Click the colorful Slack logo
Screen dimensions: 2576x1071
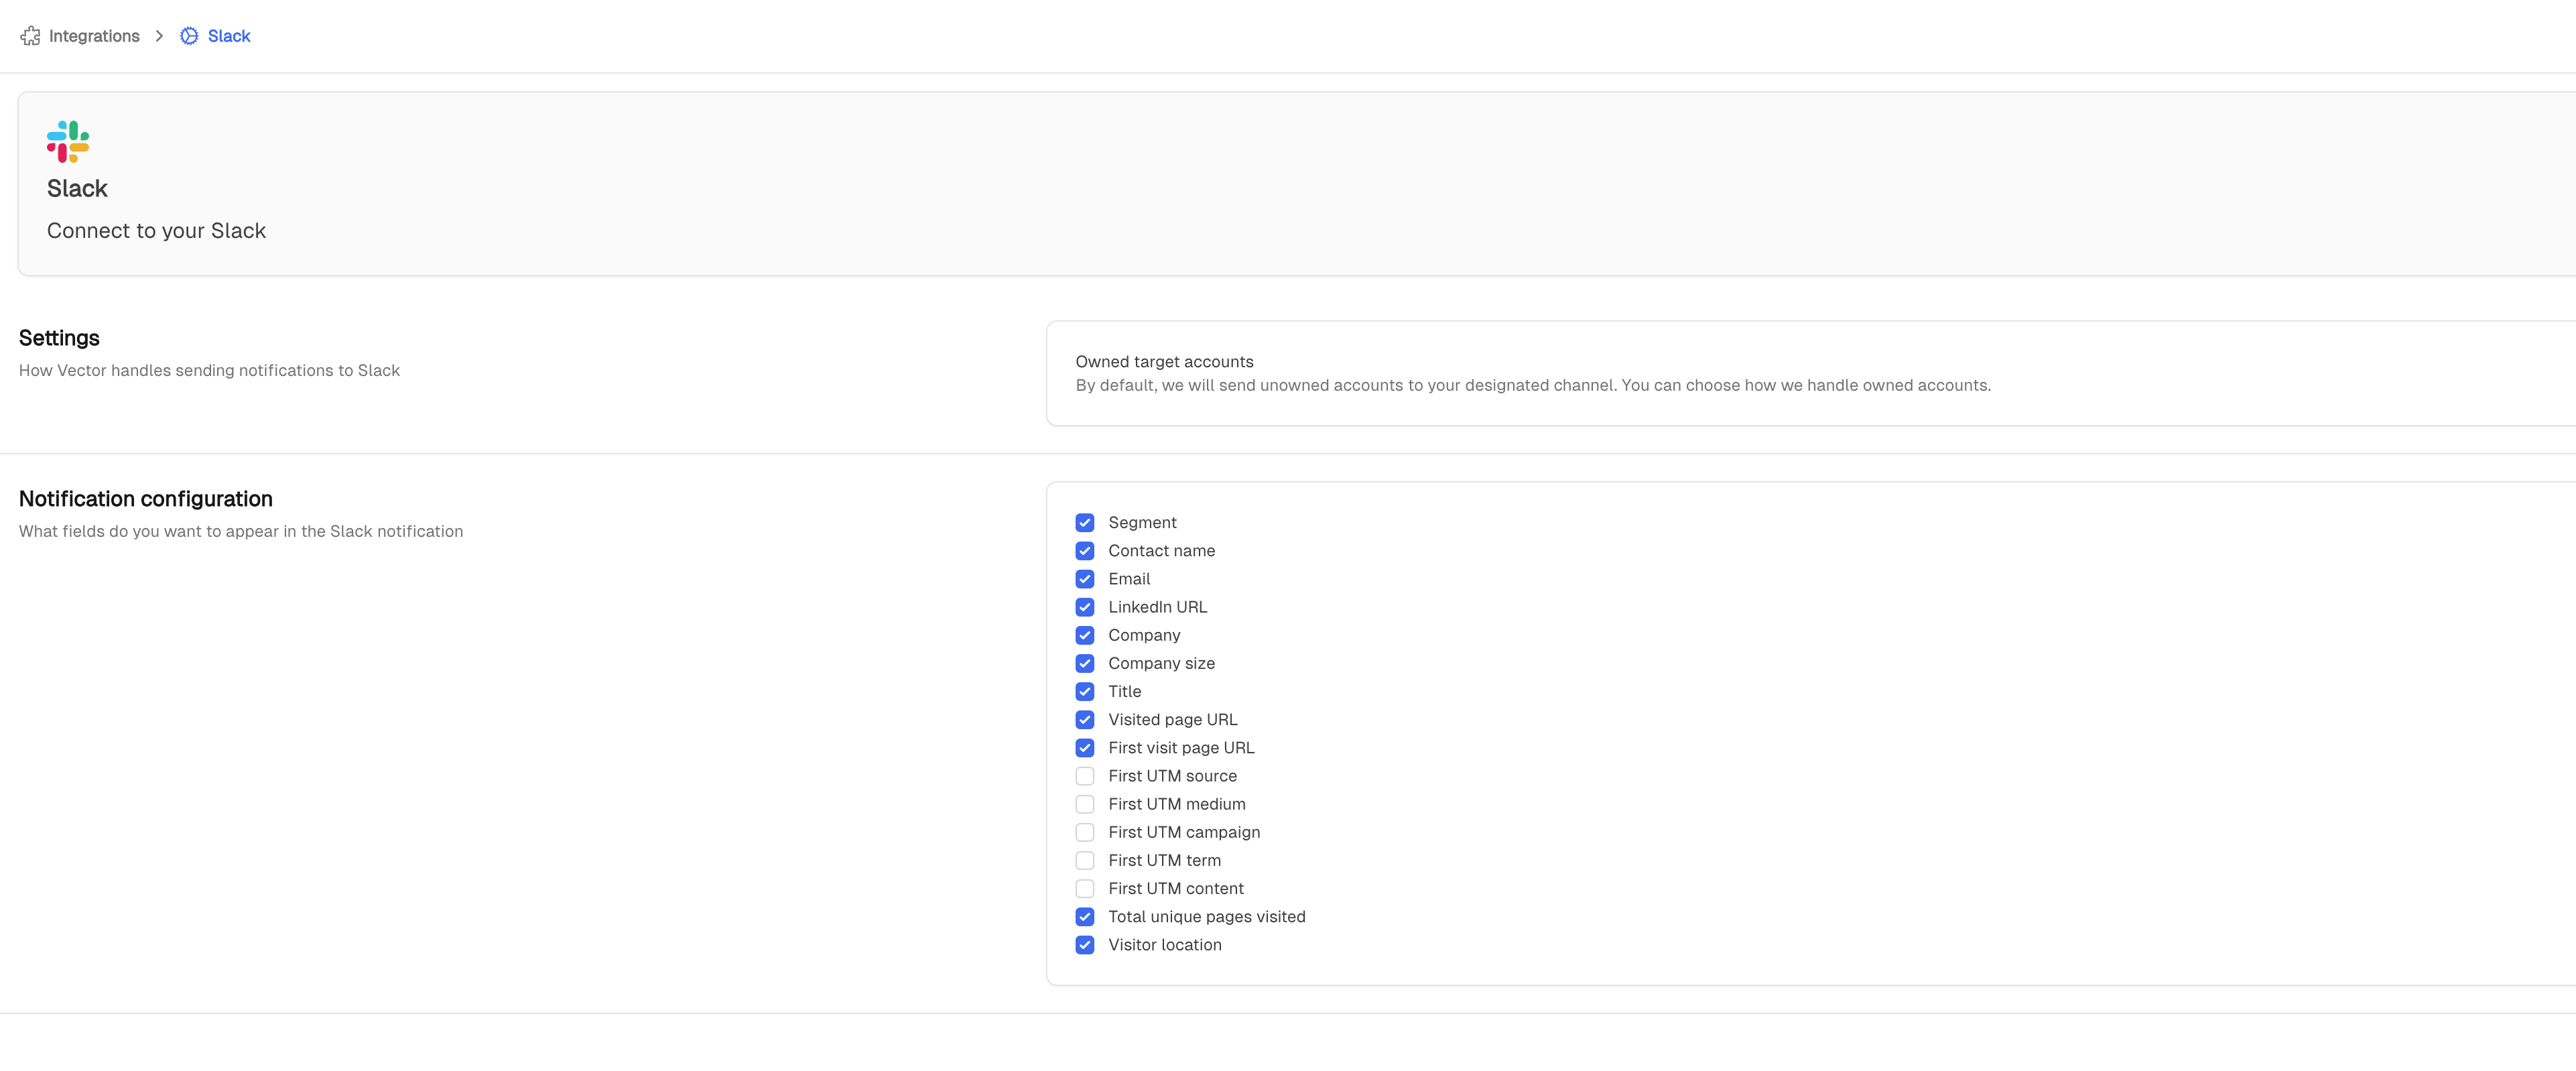tap(68, 142)
